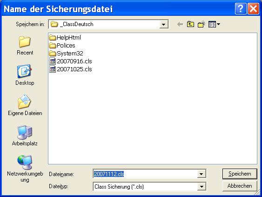Select the HelpHtml folder

pos(65,37)
